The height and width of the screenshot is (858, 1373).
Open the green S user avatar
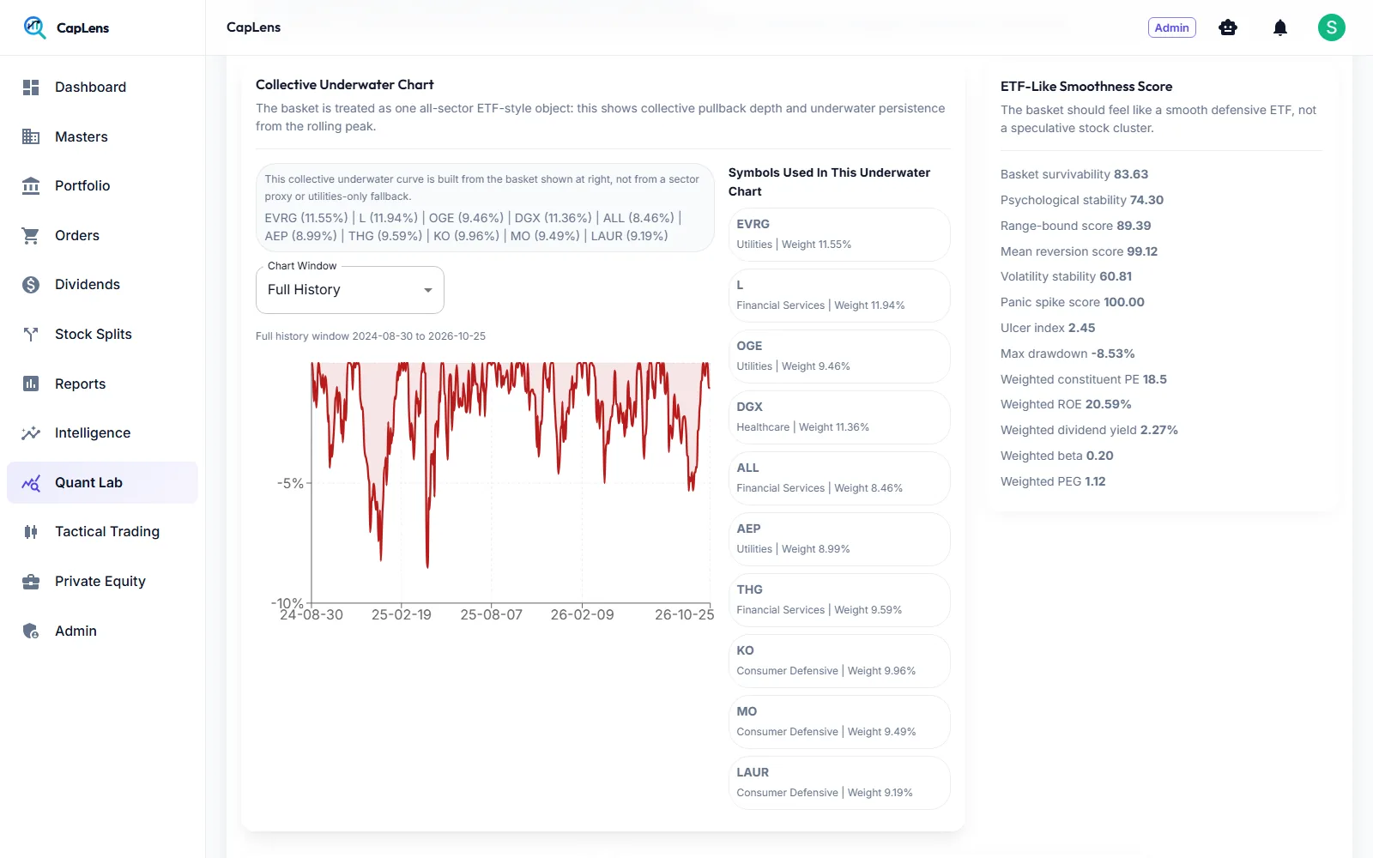(1332, 27)
